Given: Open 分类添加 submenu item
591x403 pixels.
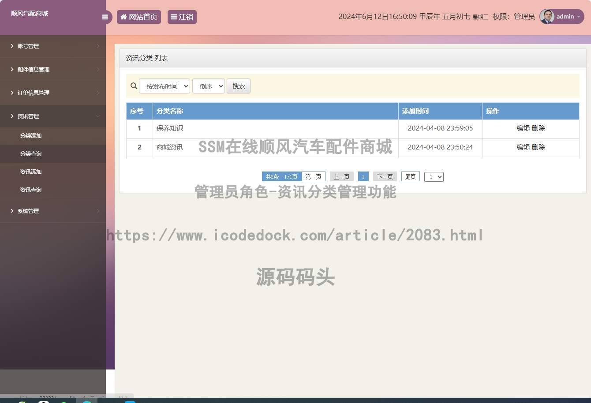Looking at the screenshot, I should click(x=53, y=136).
